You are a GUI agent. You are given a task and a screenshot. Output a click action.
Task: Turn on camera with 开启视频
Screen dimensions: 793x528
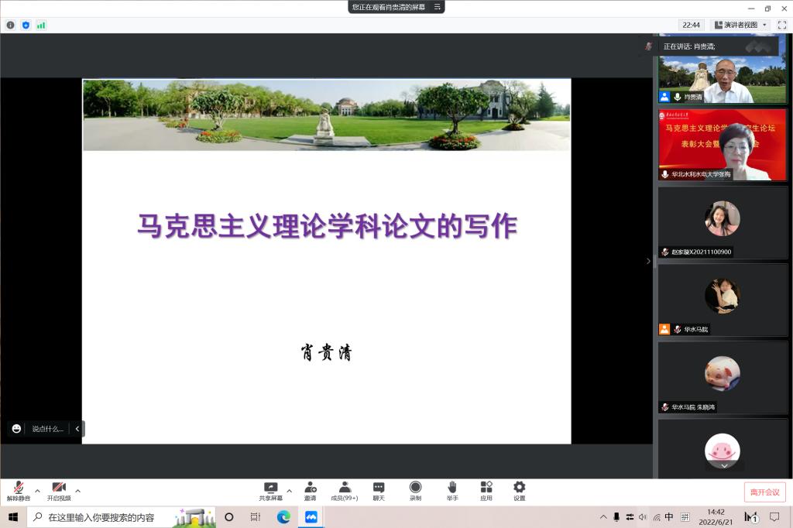click(x=59, y=490)
